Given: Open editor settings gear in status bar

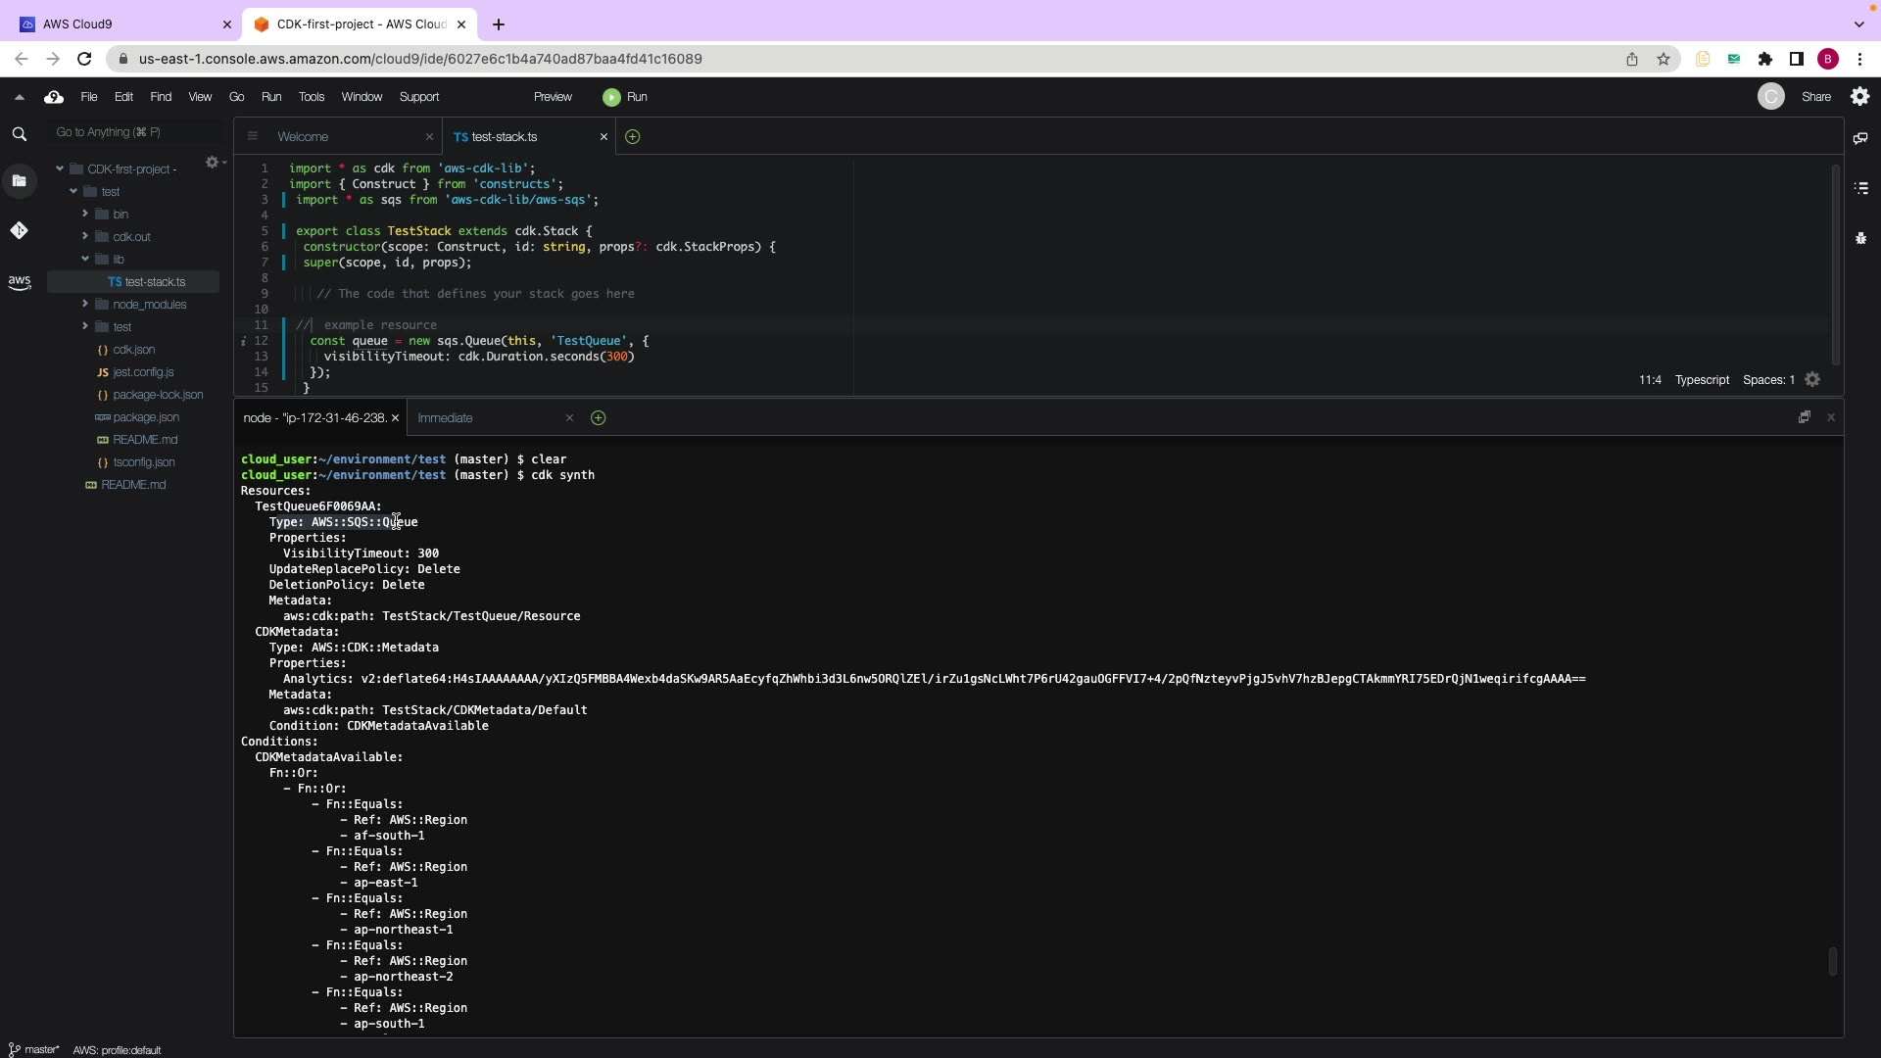Looking at the screenshot, I should pyautogui.click(x=1812, y=380).
